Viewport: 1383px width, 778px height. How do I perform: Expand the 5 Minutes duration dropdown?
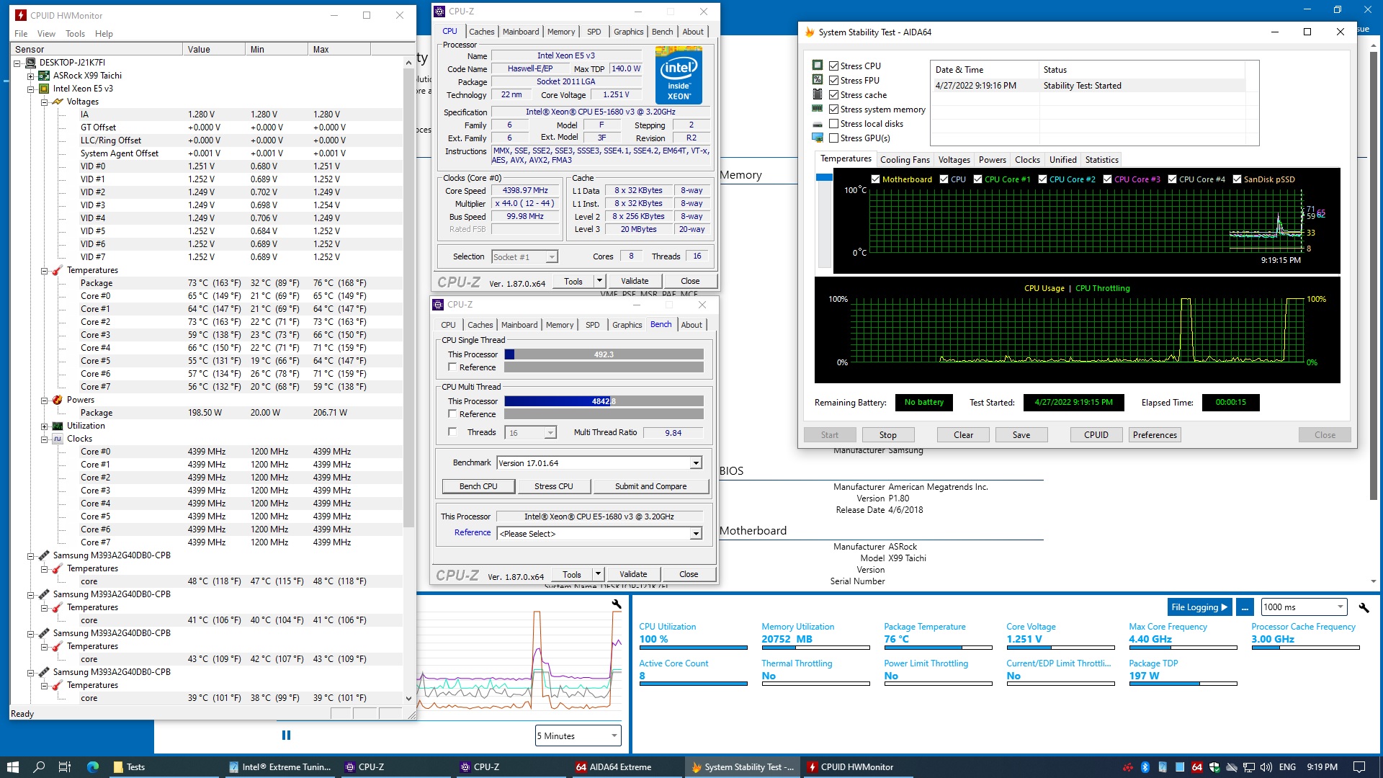coord(614,735)
